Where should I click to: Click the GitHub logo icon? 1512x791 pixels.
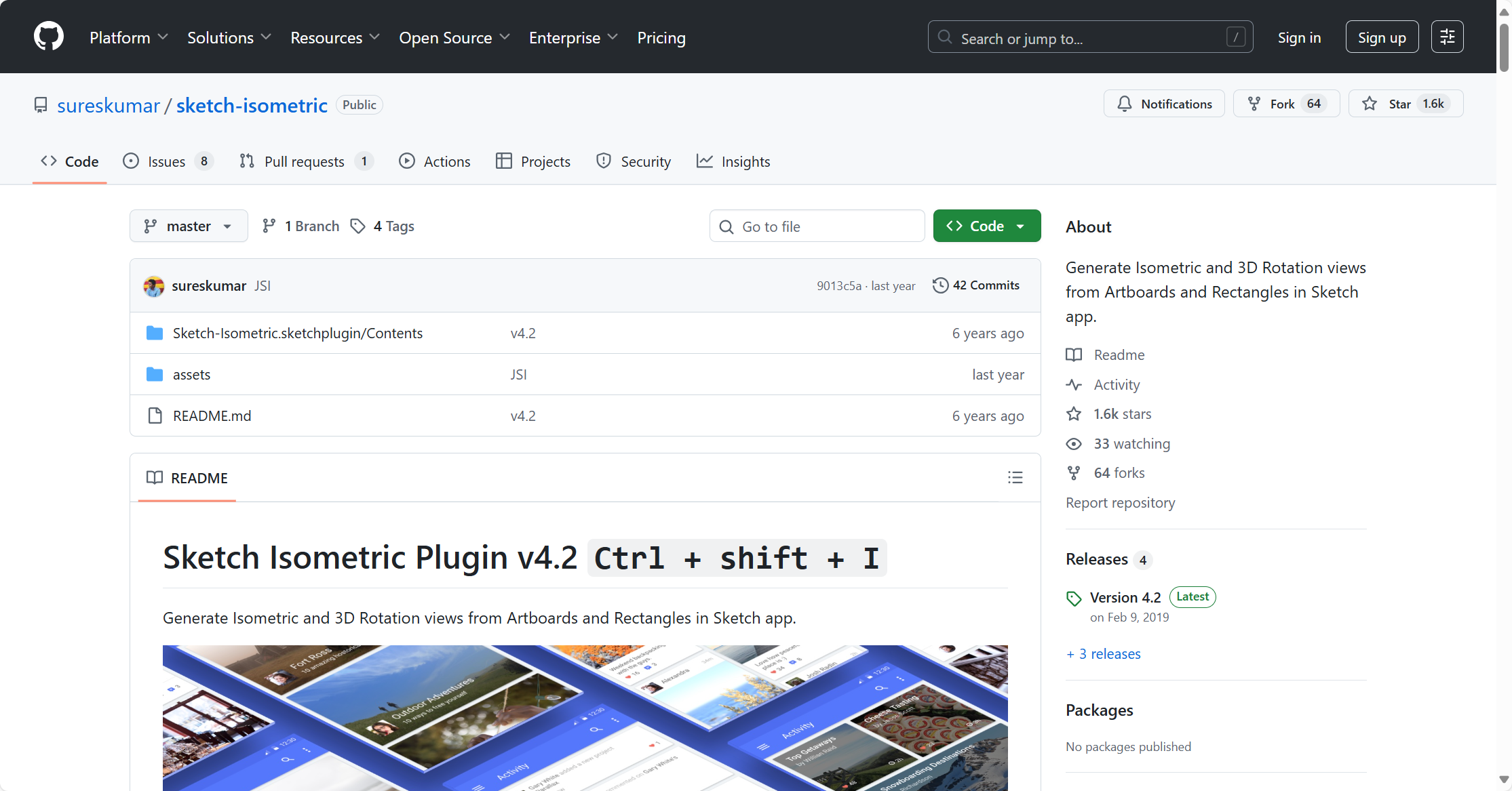tap(49, 37)
